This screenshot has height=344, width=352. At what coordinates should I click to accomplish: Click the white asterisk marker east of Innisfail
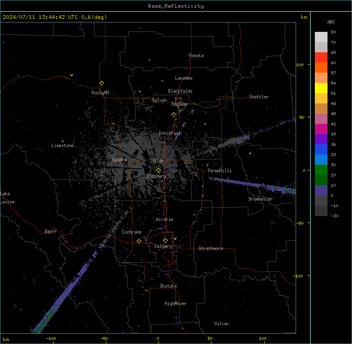[205, 124]
